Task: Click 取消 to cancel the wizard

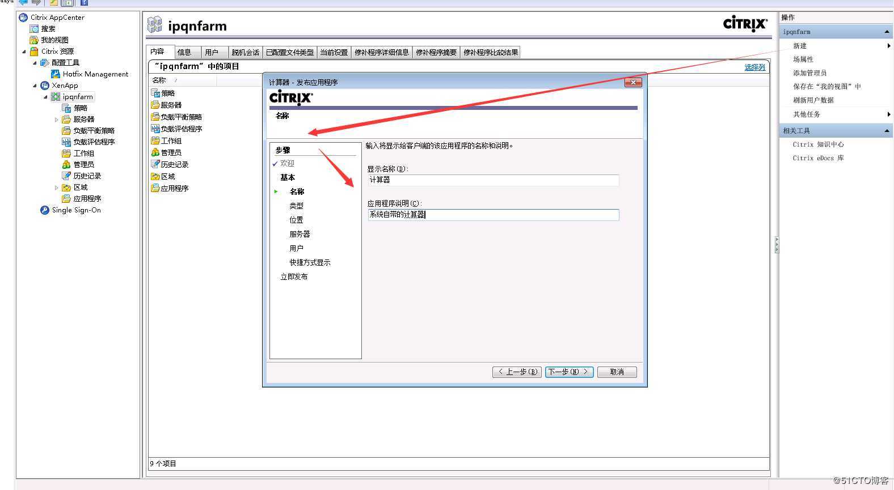Action: [x=617, y=372]
